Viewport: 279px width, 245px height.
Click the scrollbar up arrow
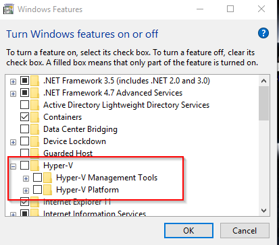coord(263,81)
